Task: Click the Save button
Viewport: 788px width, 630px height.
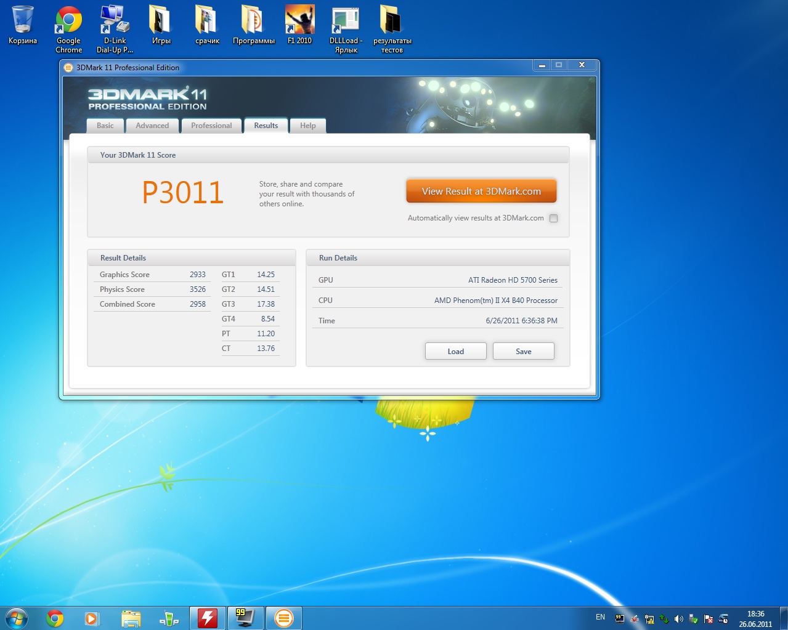Action: [523, 351]
